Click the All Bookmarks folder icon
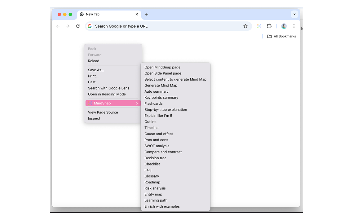The image size is (353, 220). (269, 36)
